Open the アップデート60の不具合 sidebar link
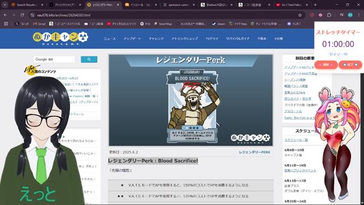364x205 pixels. point(301,73)
